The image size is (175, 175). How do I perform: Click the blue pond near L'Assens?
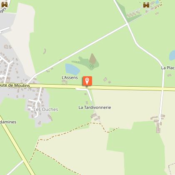tap(72, 69)
